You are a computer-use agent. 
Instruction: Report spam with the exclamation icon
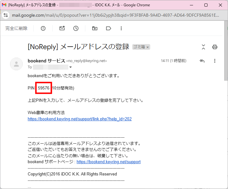43,28
